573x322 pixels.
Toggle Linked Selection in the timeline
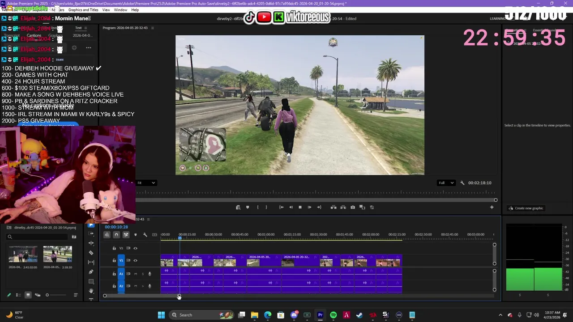tap(126, 234)
